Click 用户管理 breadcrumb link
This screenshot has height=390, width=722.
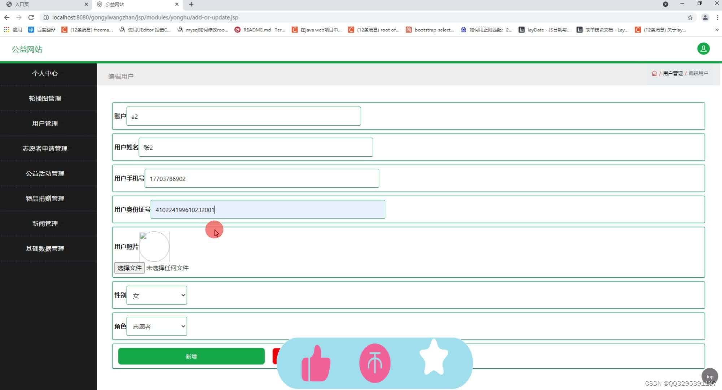click(x=673, y=73)
